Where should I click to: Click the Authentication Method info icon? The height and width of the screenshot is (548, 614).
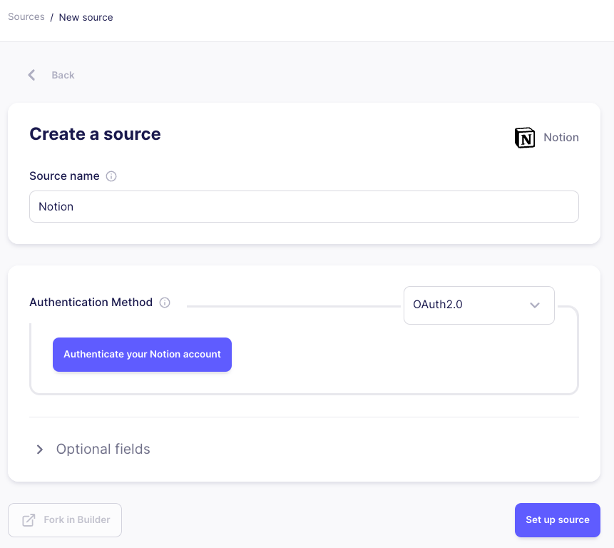coord(165,303)
